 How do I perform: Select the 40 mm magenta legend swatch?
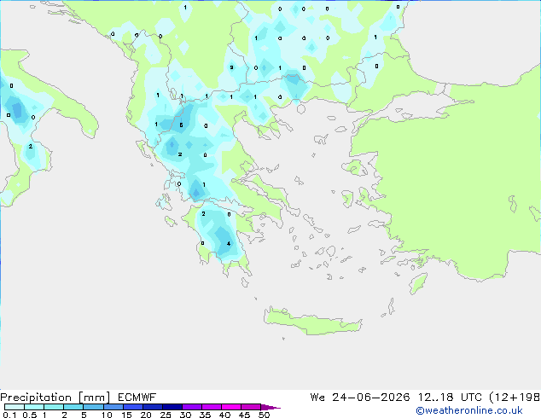(x=231, y=407)
